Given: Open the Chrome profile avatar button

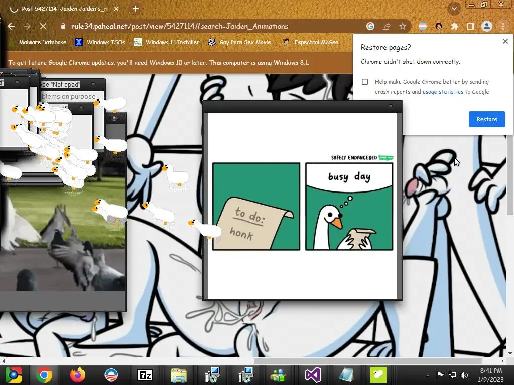Looking at the screenshot, I should click(x=487, y=26).
